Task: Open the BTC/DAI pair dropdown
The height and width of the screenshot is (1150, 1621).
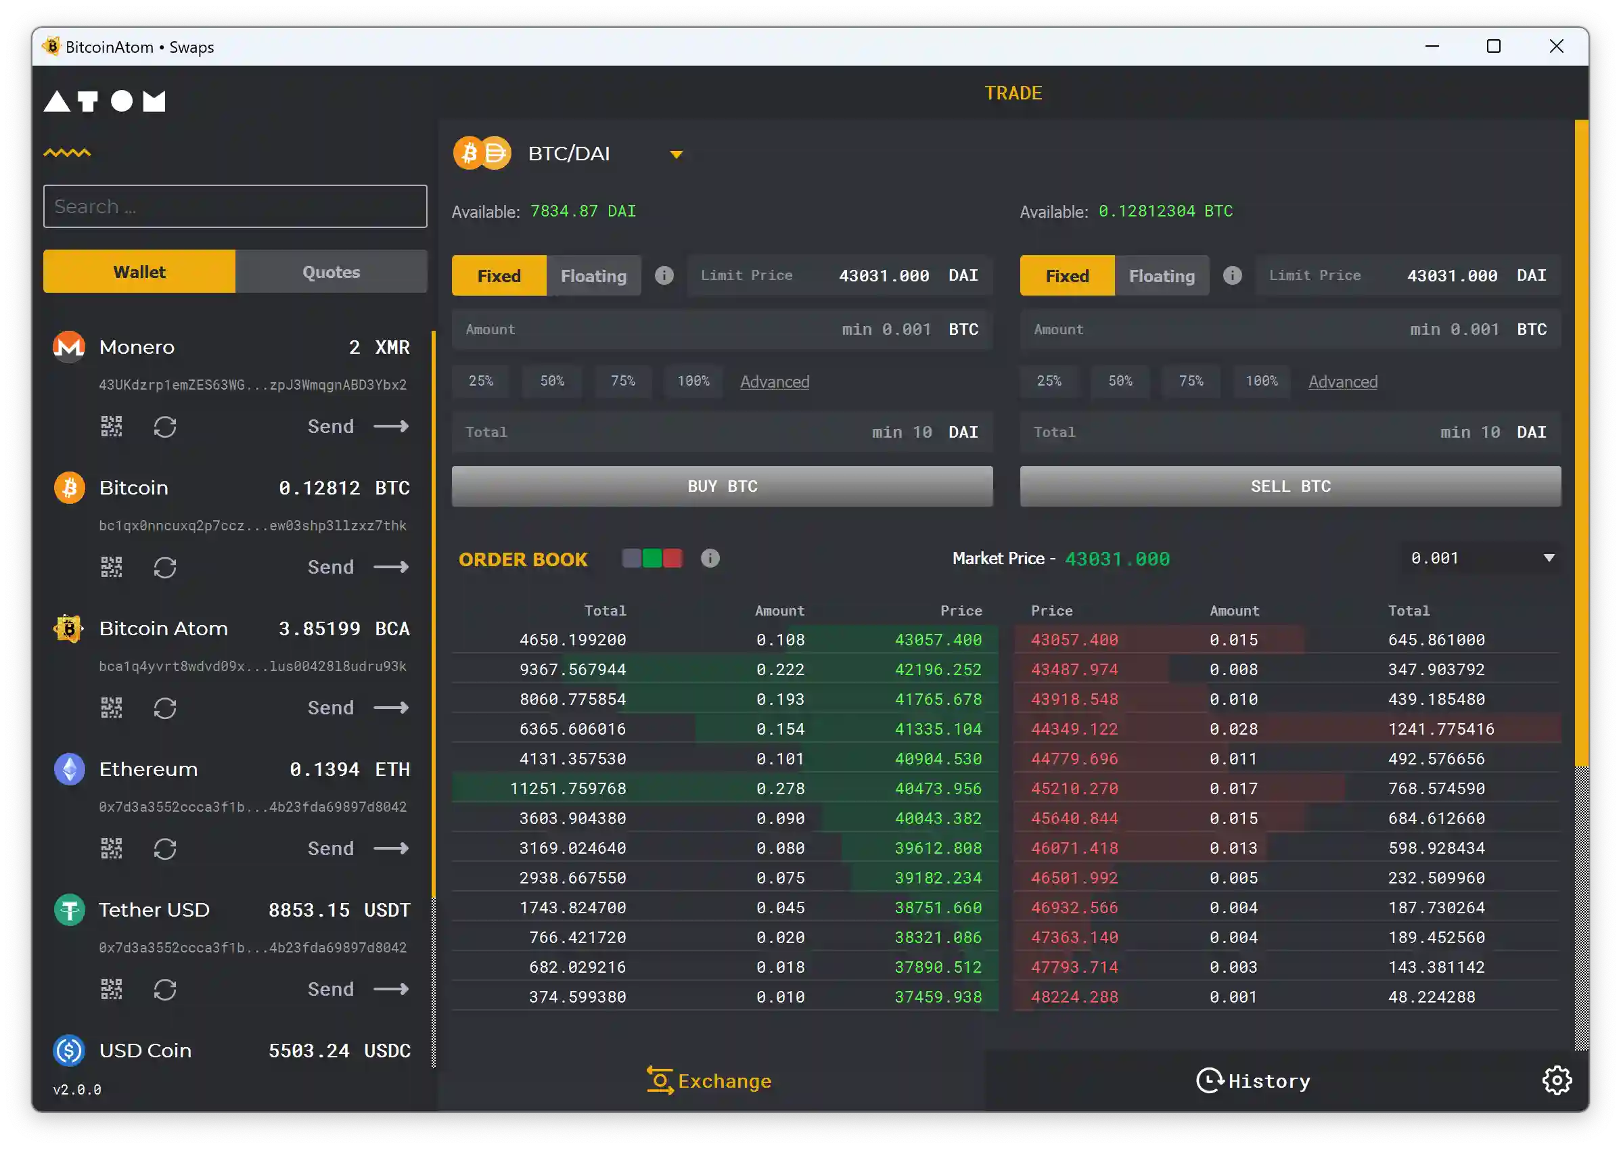Action: coord(677,154)
